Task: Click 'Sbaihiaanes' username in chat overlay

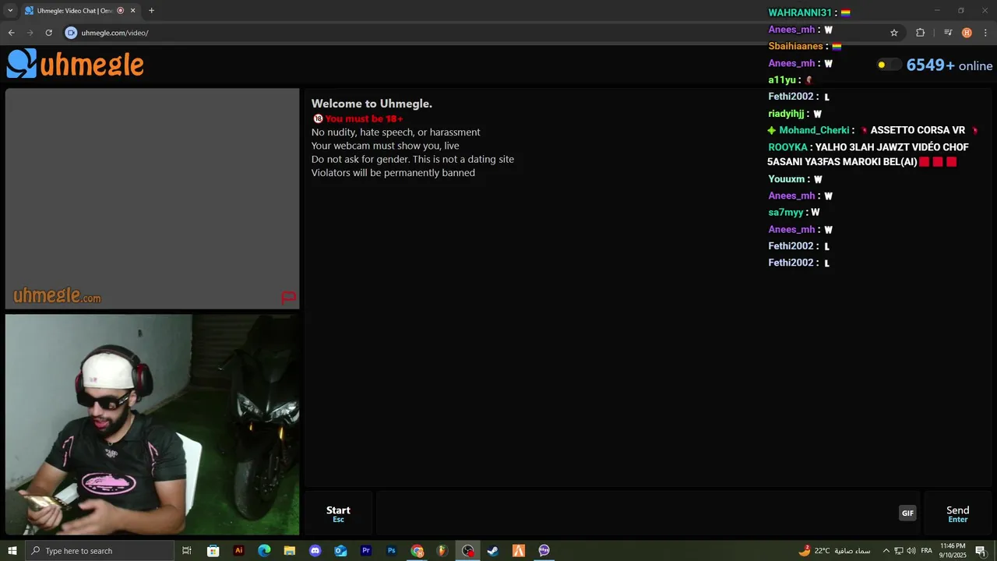Action: pyautogui.click(x=795, y=46)
